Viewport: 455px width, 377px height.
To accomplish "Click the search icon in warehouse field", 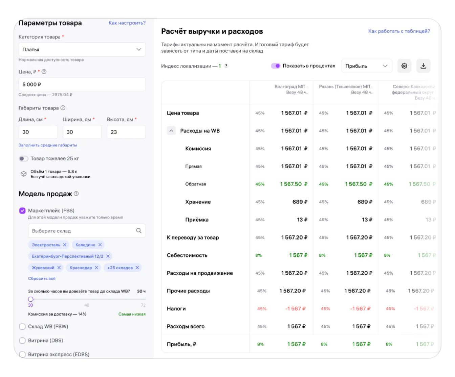I will tap(138, 231).
